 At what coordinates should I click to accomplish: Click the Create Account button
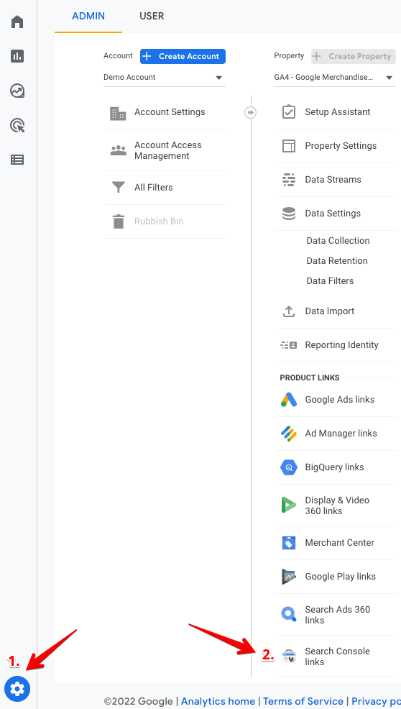point(183,57)
